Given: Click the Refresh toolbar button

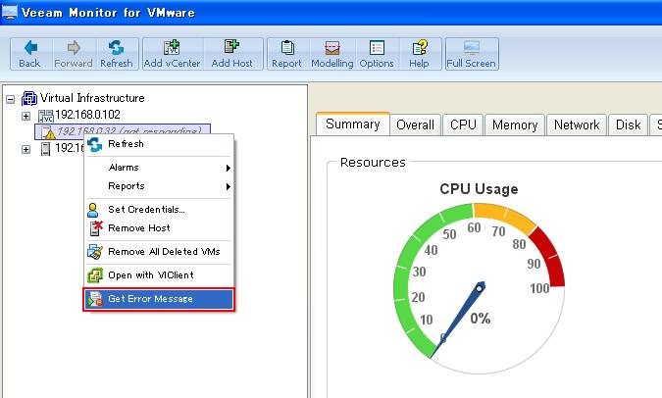Looking at the screenshot, I should (117, 54).
